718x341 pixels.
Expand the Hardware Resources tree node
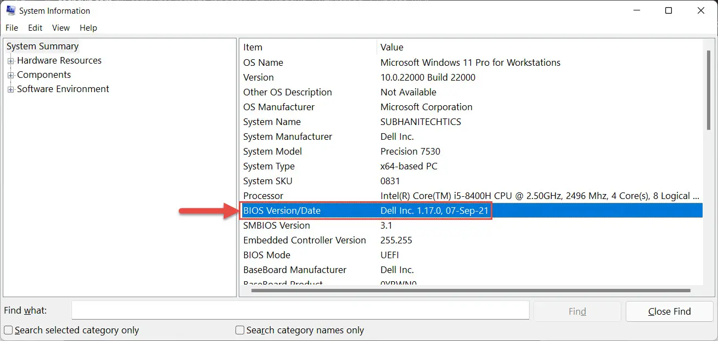pos(11,60)
